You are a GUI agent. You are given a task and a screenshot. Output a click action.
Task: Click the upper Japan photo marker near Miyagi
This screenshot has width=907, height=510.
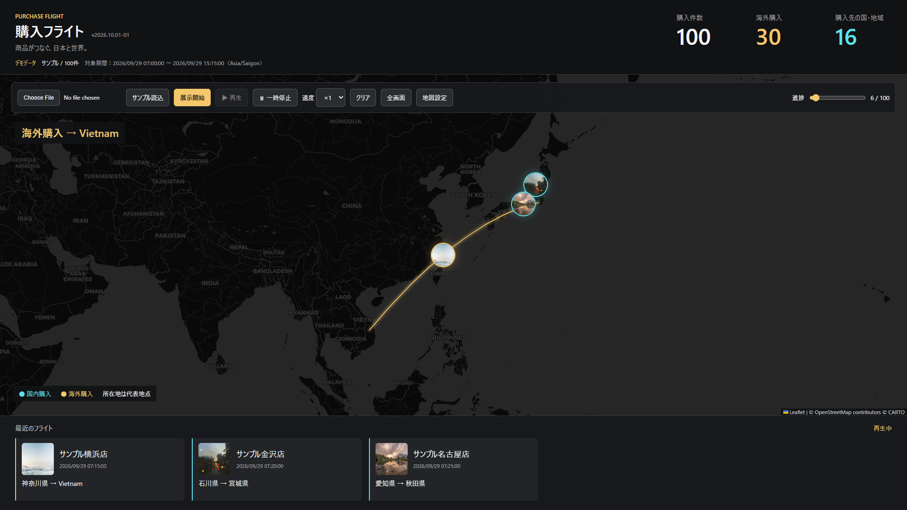click(x=536, y=184)
